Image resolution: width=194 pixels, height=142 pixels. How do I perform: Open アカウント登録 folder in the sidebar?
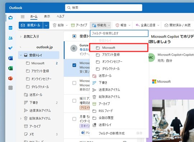coord(39,71)
